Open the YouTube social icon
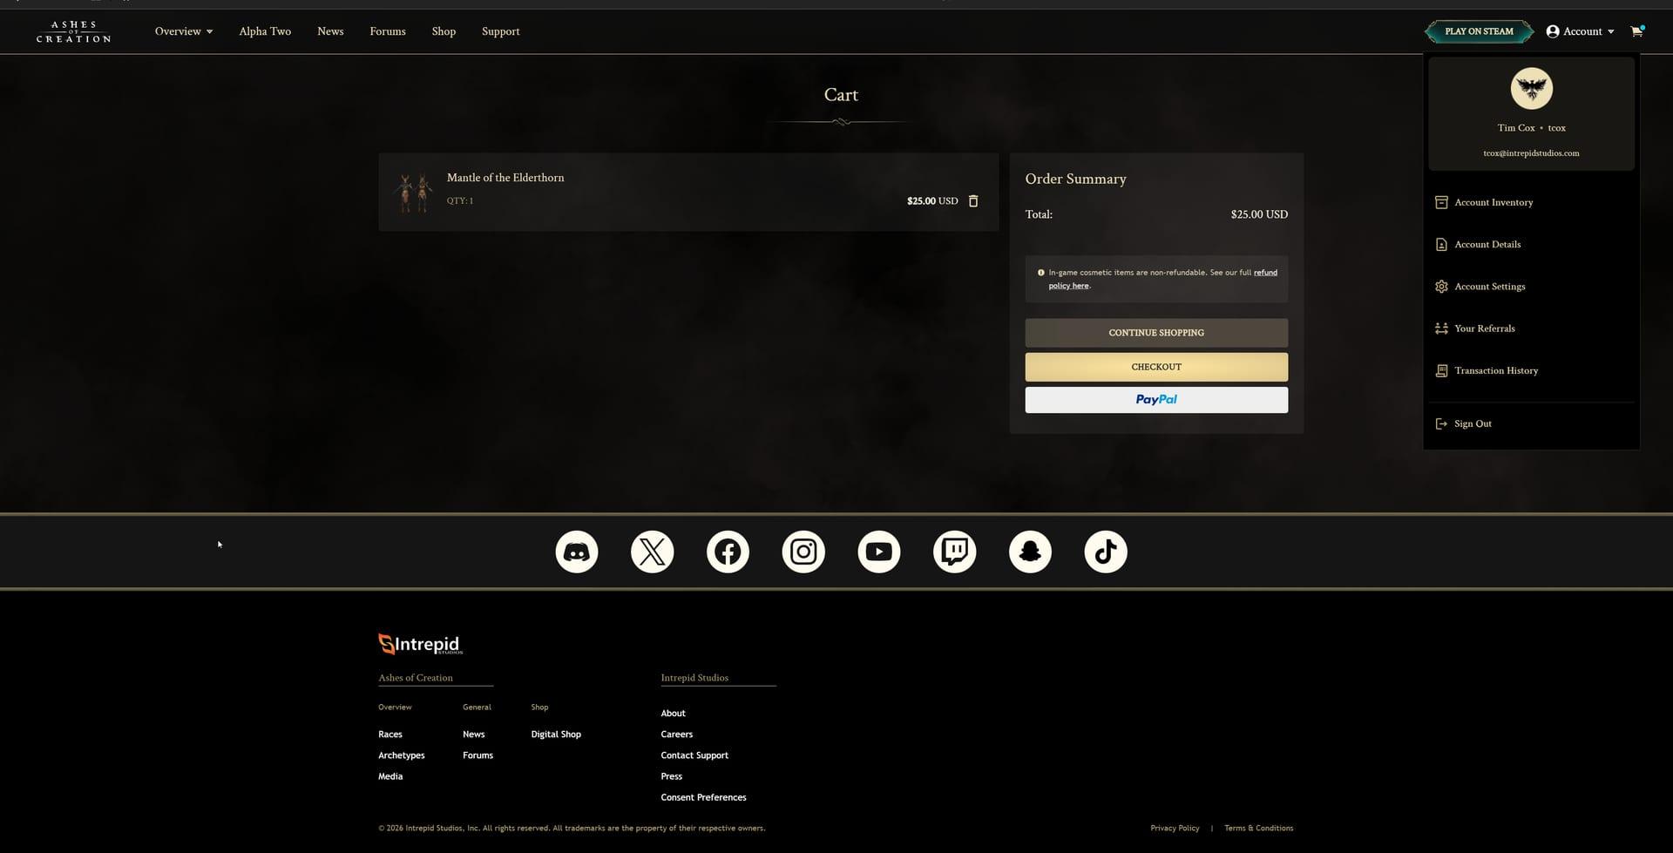 879,552
